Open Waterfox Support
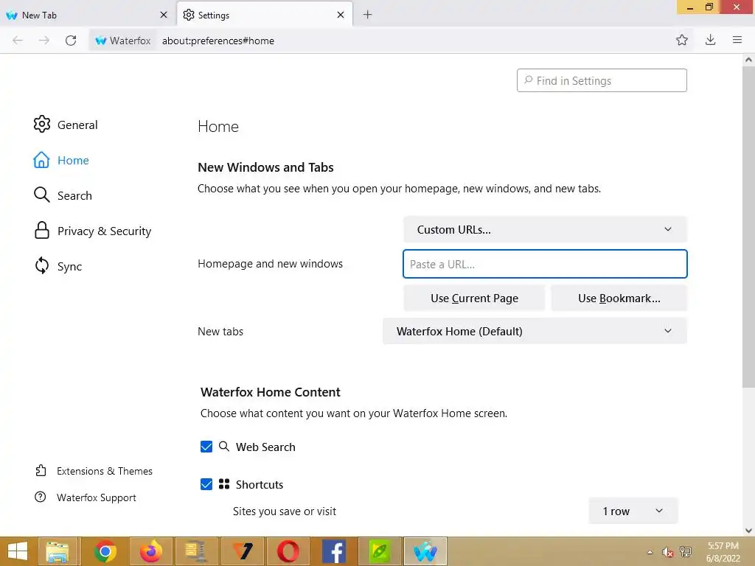Screen dimensions: 755x566 [86, 497]
